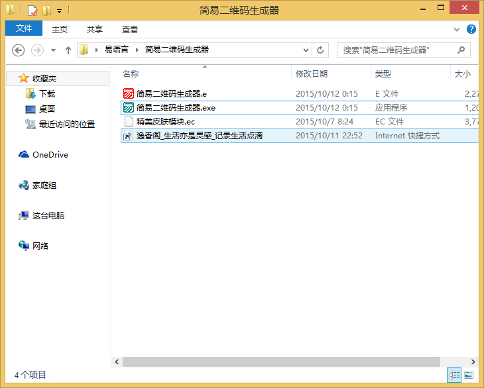
Task: Expand the breadcrumb arrow after 易语言
Action: (x=137, y=50)
